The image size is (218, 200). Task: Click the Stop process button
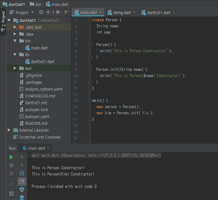(11, 165)
